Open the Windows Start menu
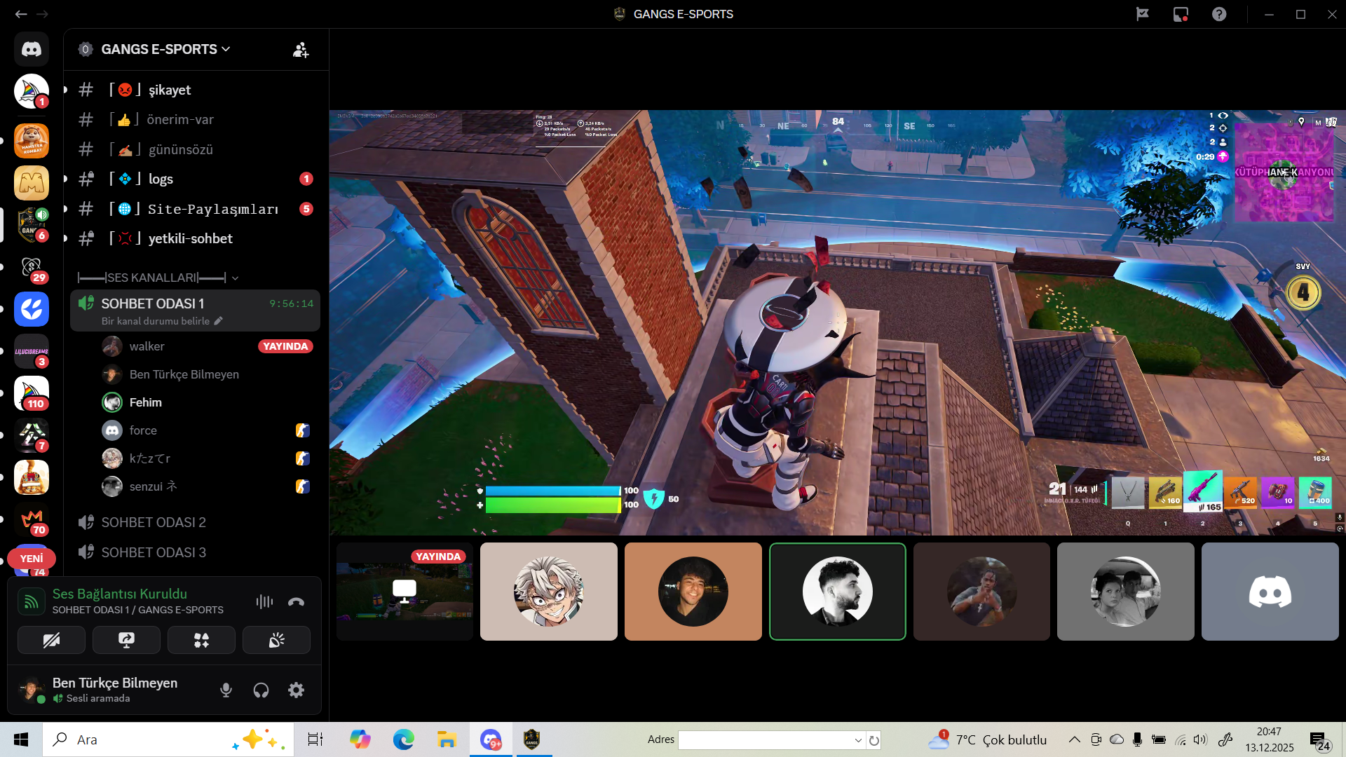 point(21,739)
